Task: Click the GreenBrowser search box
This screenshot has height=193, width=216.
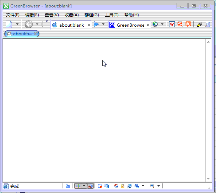Action: [x=129, y=25]
